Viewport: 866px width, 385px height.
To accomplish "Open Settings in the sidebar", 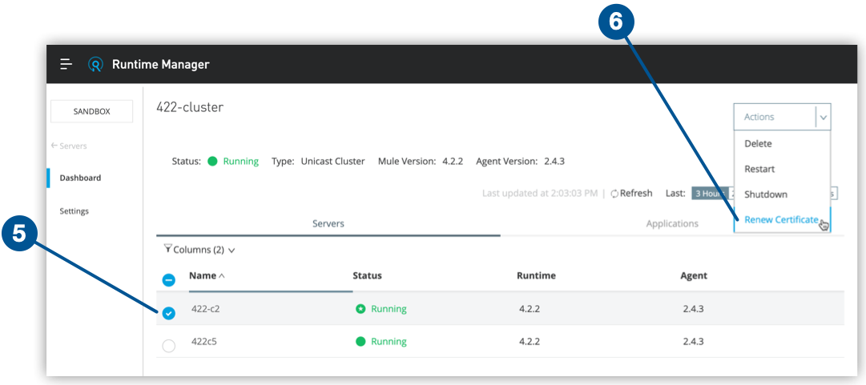I will (x=74, y=211).
